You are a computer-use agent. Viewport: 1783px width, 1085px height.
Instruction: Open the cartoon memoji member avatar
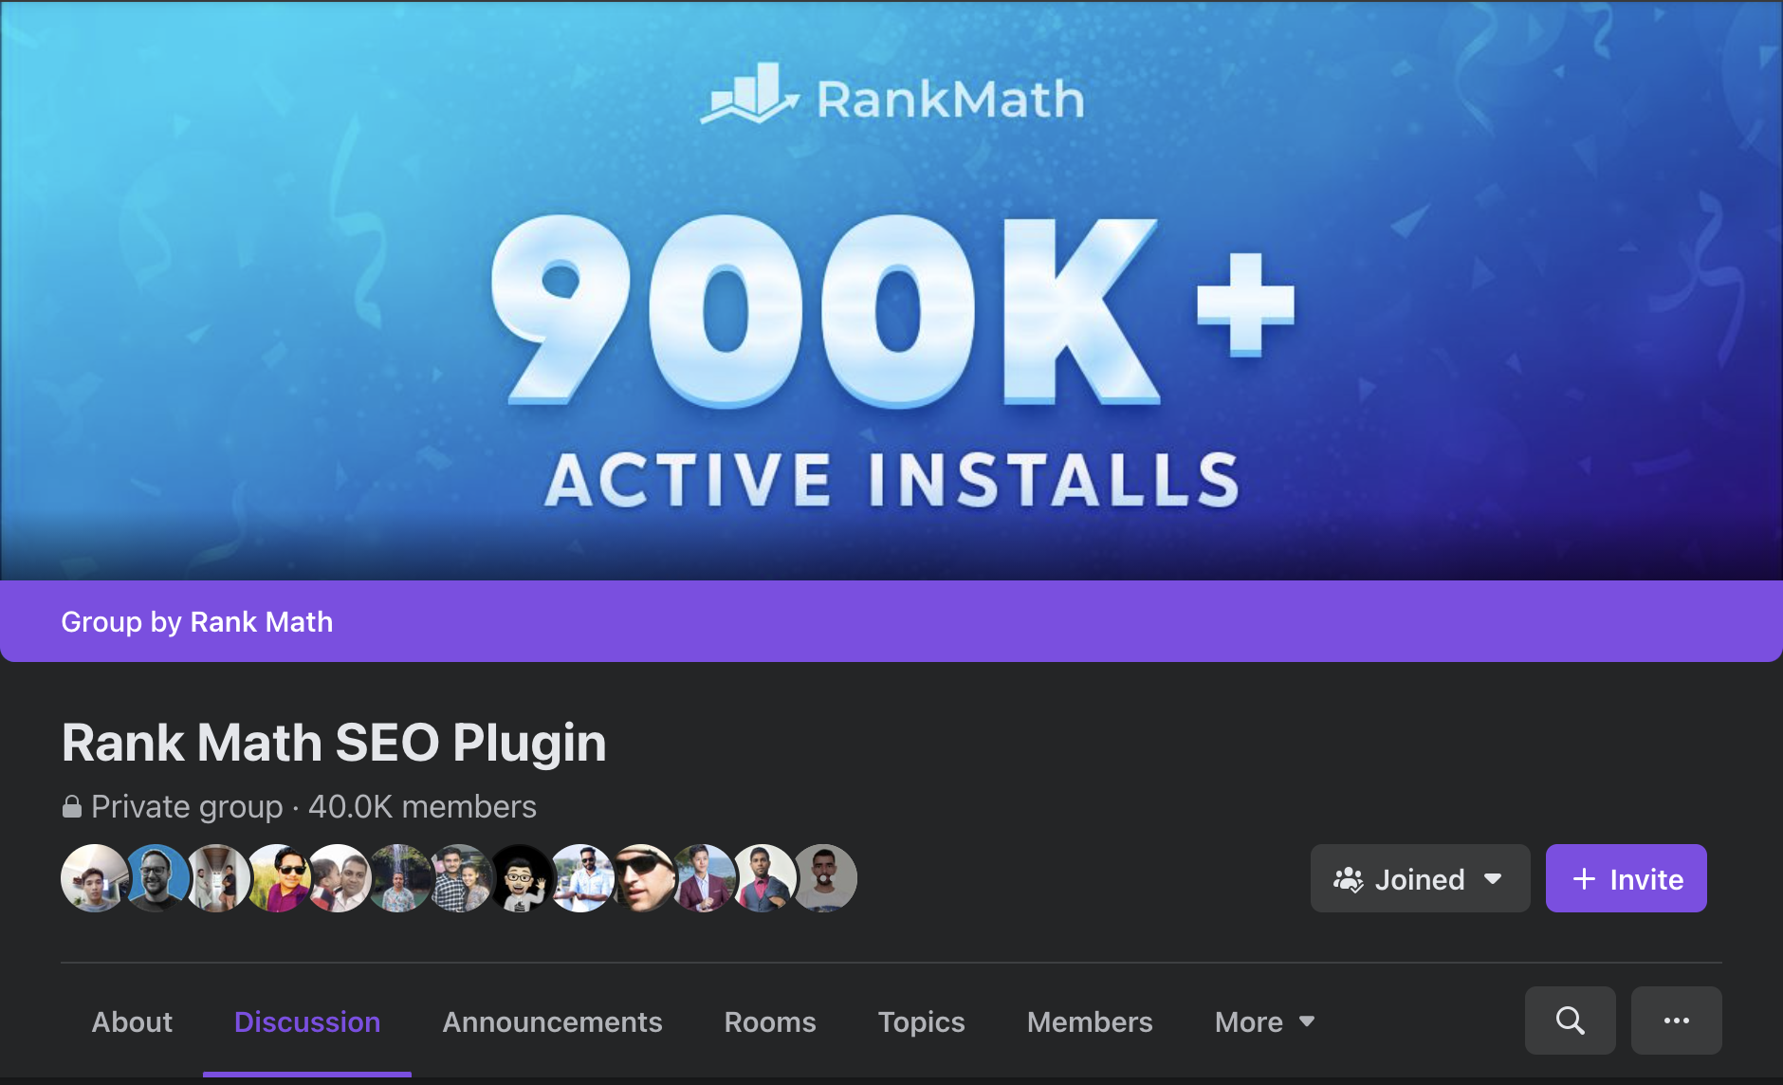(521, 878)
